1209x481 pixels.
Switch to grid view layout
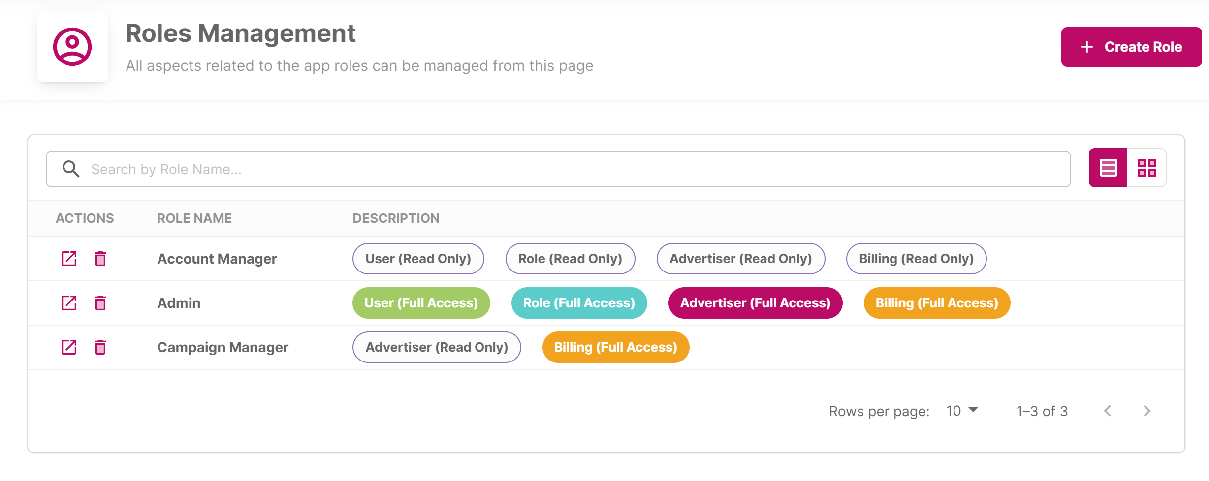click(1146, 168)
